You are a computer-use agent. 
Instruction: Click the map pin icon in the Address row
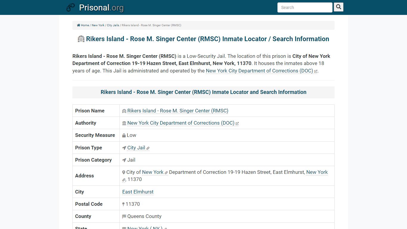[124, 172]
